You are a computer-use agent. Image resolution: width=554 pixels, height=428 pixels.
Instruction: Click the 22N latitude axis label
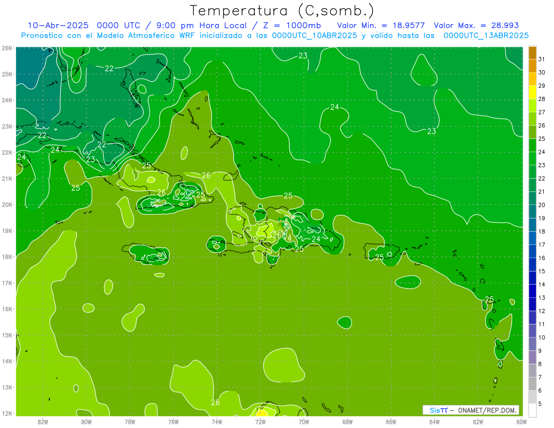(6, 152)
